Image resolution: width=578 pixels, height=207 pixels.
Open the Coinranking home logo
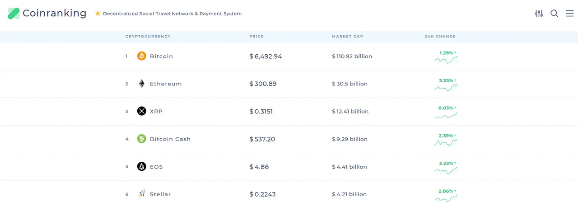[47, 14]
